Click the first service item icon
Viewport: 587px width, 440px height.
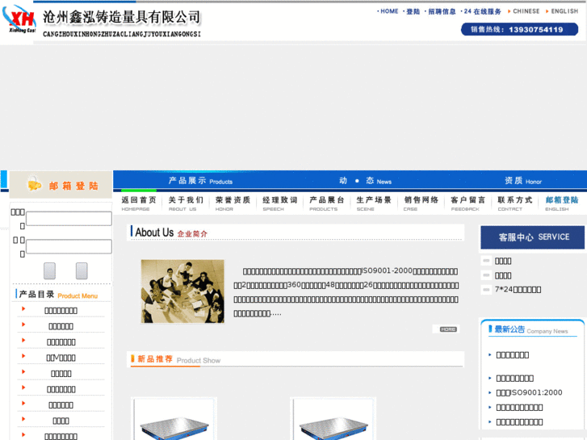(x=486, y=261)
